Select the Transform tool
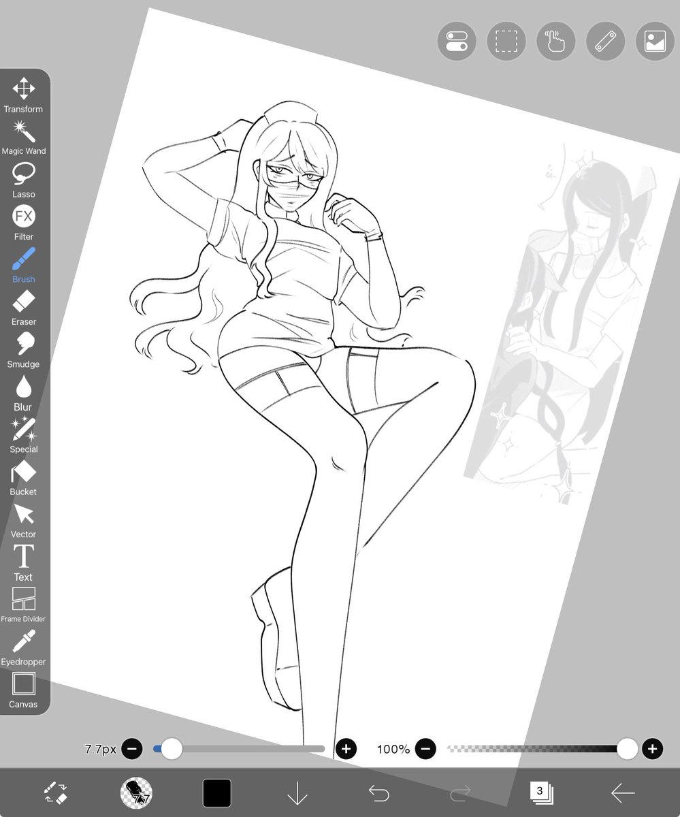This screenshot has width=680, height=817. pos(24,95)
